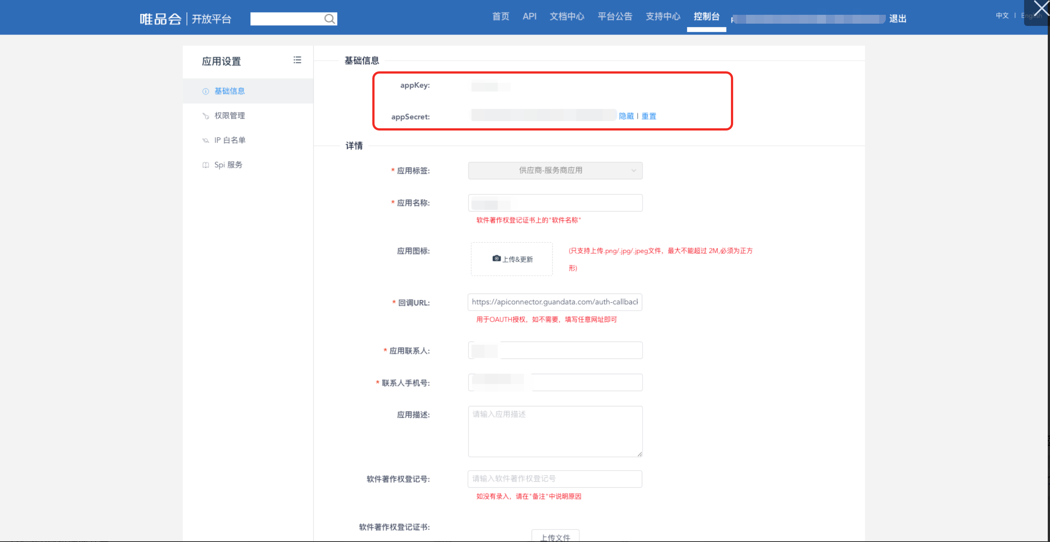The image size is (1050, 542).
Task: Click the camera icon to upload the app icon
Action: 496,258
